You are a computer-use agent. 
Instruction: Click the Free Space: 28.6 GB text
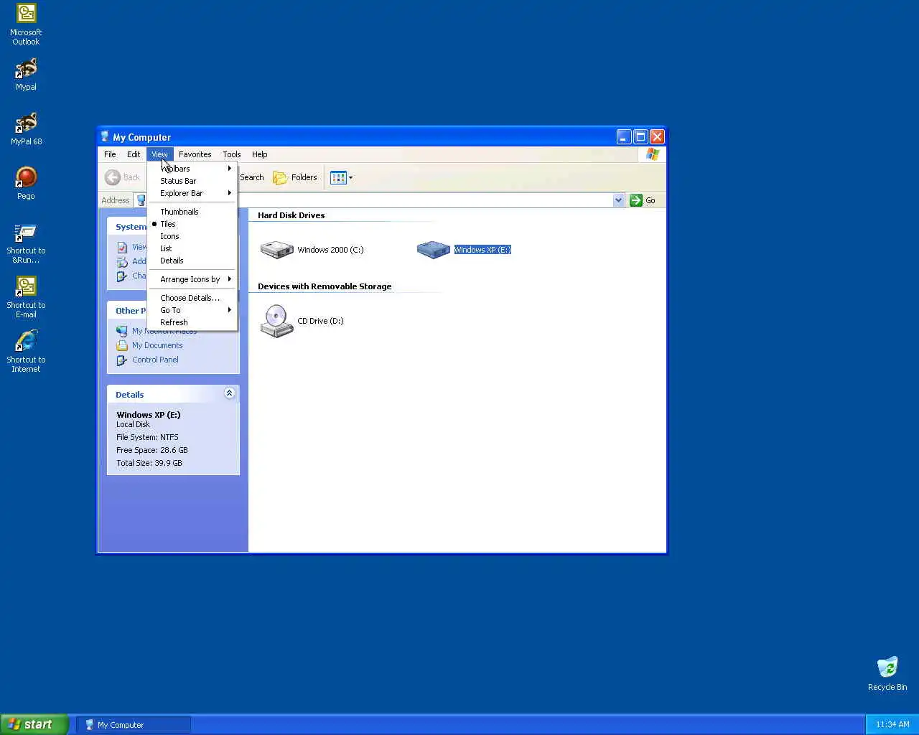coord(152,450)
